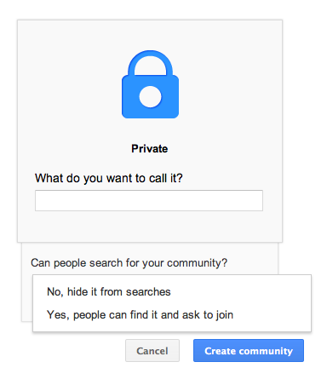Viewport: 327px width, 385px height.
Task: Pick the ask to join menu option
Action: coord(172,315)
